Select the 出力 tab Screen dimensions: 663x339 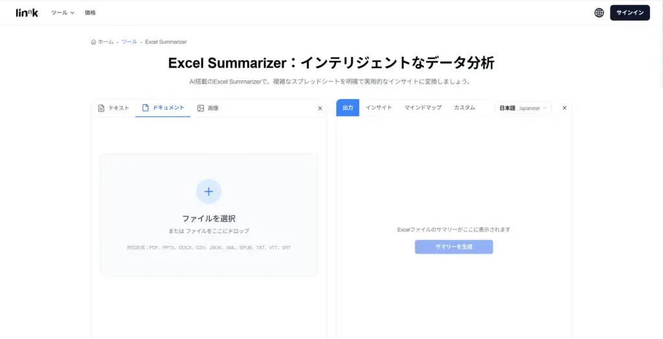348,108
